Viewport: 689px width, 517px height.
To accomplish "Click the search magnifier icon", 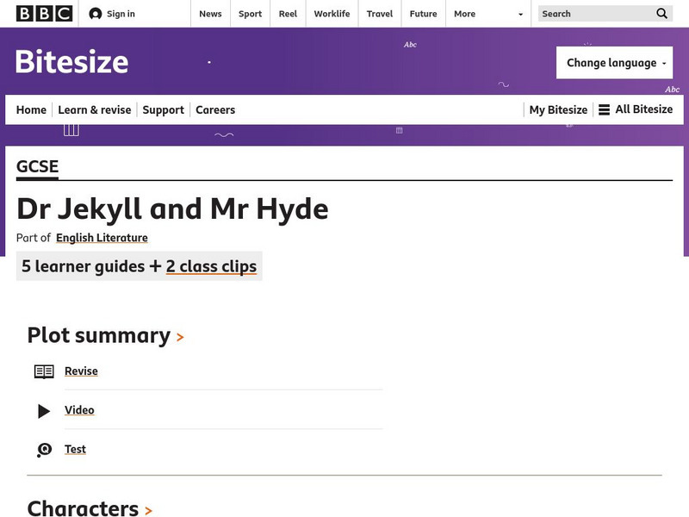I will tap(661, 14).
